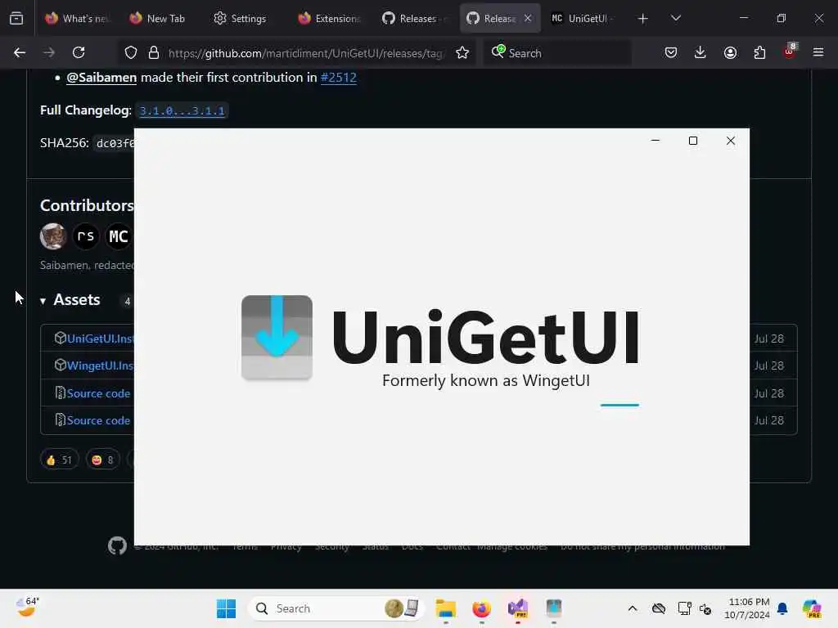Click the site padlock security icon
The width and height of the screenshot is (838, 628).
click(154, 53)
